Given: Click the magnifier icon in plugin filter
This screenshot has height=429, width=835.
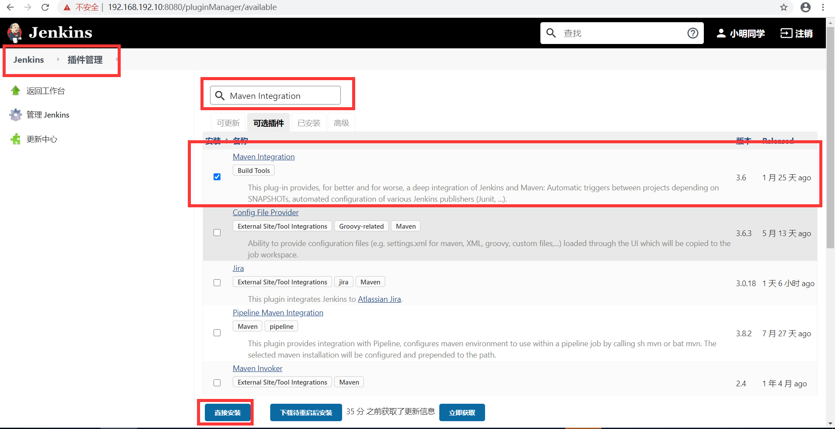Looking at the screenshot, I should pyautogui.click(x=220, y=95).
